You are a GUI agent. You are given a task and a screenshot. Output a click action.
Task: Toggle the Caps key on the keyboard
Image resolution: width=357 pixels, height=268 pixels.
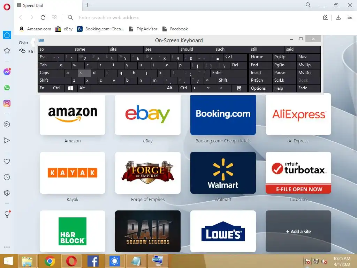coord(51,73)
